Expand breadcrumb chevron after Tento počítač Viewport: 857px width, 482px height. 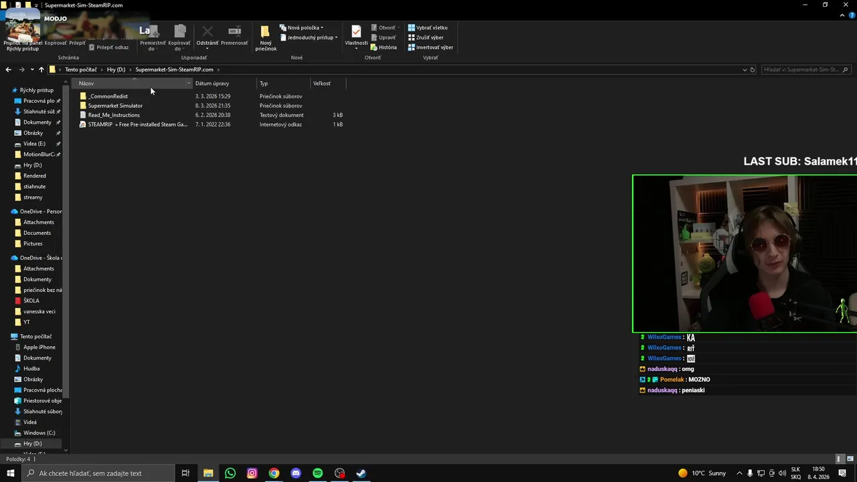click(102, 70)
